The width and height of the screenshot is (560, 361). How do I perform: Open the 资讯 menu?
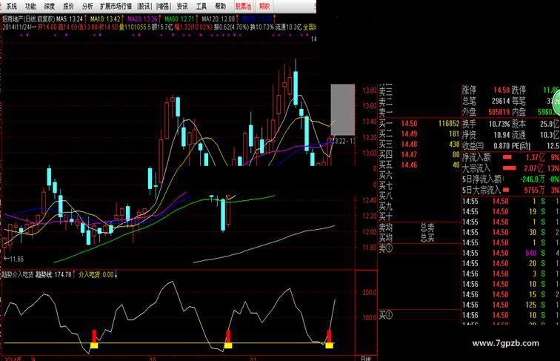click(x=182, y=6)
